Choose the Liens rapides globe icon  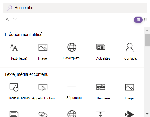coord(72,47)
